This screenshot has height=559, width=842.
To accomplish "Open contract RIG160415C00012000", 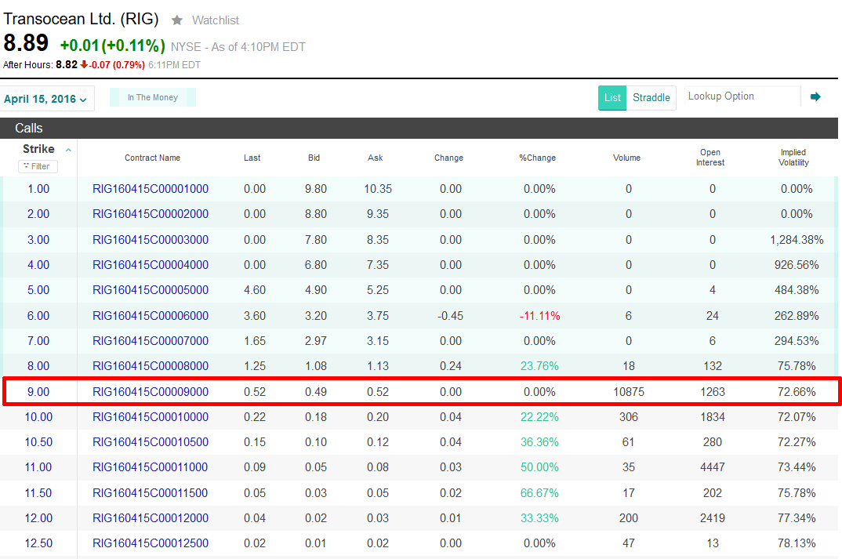I will (x=151, y=518).
